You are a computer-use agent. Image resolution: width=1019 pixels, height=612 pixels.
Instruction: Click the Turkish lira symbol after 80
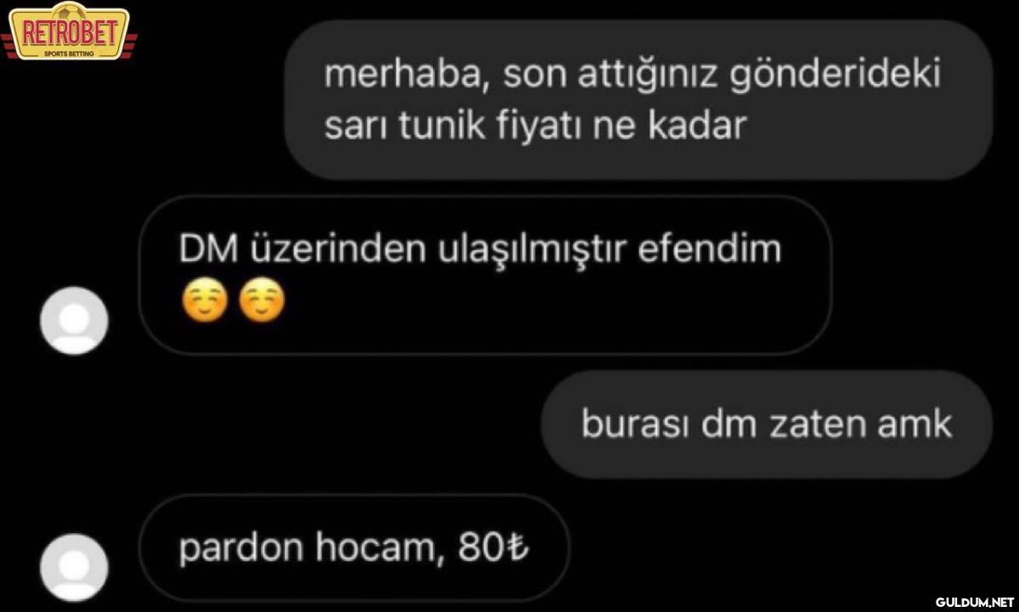click(517, 549)
